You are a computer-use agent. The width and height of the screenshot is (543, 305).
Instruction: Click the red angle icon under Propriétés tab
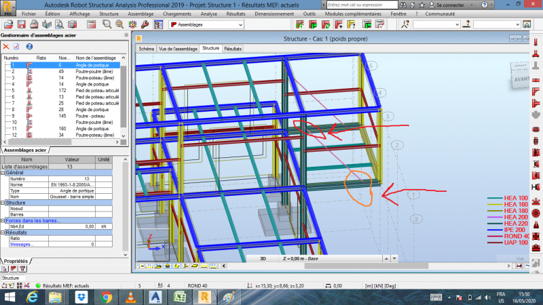[x=14, y=268]
